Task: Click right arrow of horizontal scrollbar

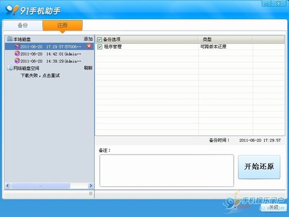Action: 90,186
